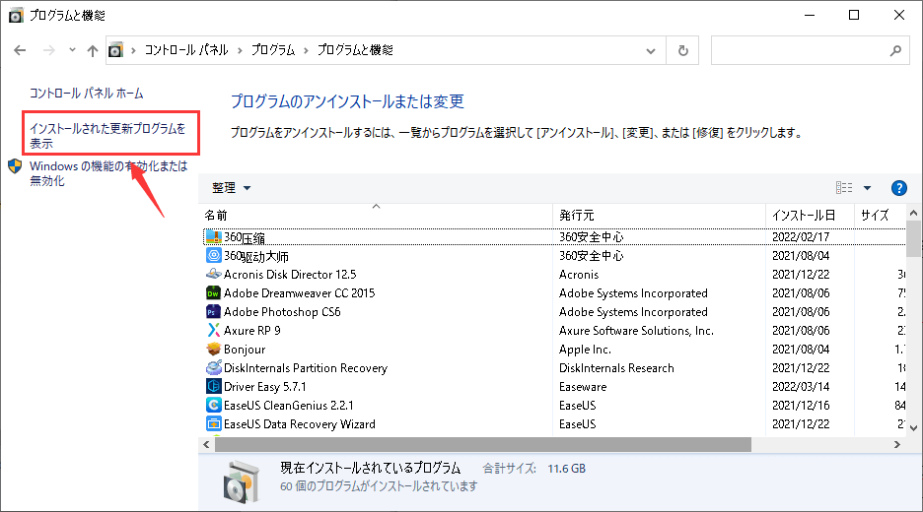
Task: Click the Windows features shield icon
Action: coord(15,166)
